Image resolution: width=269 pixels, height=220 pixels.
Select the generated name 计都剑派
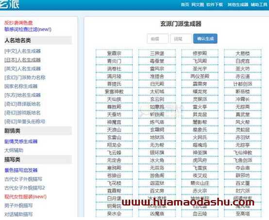(x=243, y=84)
